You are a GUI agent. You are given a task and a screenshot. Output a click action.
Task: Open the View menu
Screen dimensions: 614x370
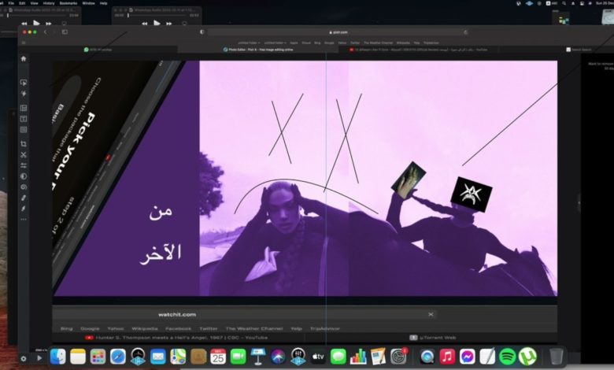(x=35, y=2)
